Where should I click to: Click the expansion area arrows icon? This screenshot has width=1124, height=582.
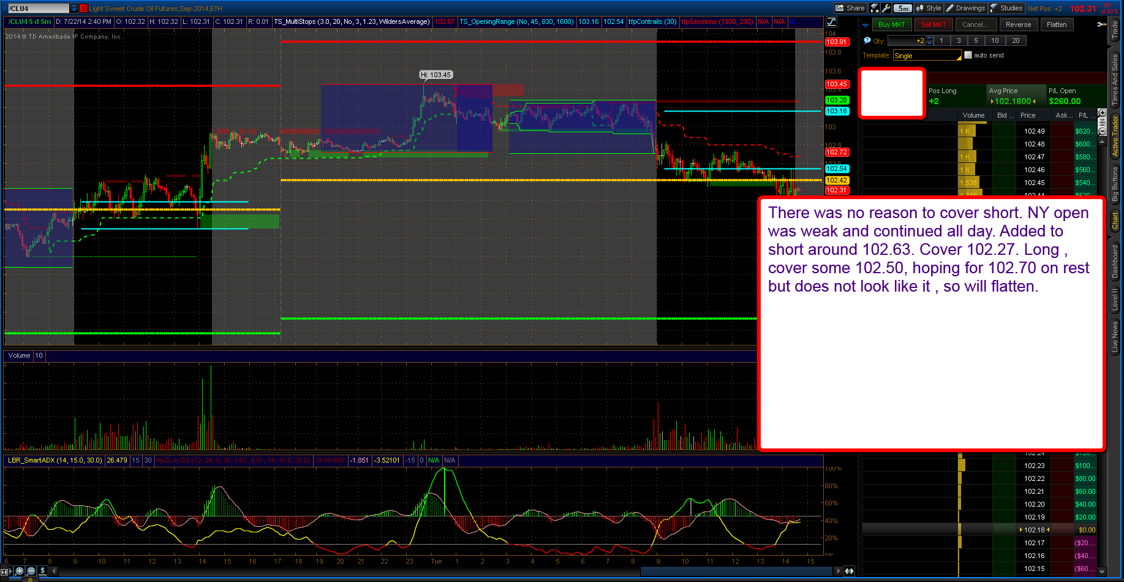[849, 571]
